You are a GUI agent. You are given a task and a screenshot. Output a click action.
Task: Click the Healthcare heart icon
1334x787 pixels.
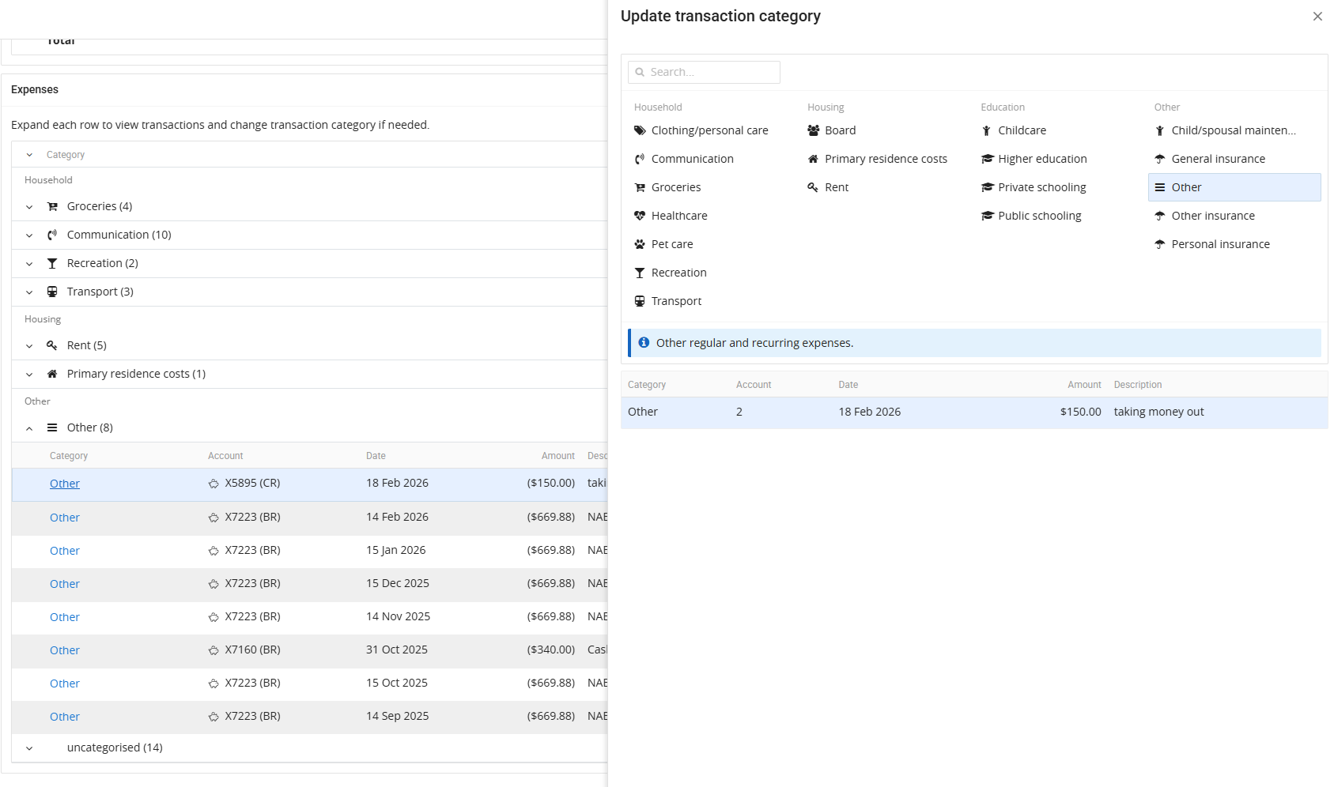coord(640,216)
